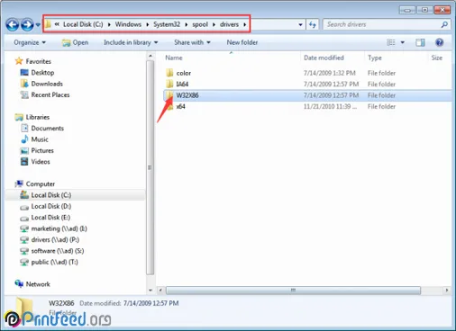Click the x64 date 11/21/2010 11:39
The height and width of the screenshot is (331, 456).
[x=330, y=106]
